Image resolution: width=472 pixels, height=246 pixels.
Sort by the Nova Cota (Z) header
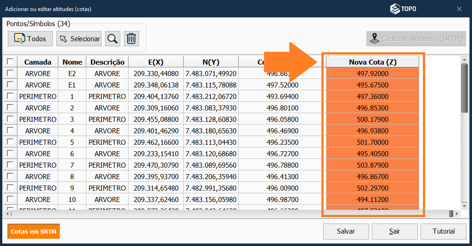[372, 62]
